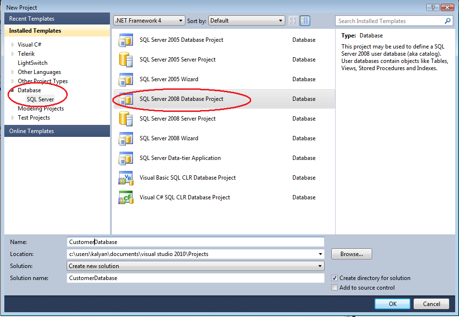Screen dimensions: 459x317
Task: Open the Online Templates section
Action: pyautogui.click(x=57, y=131)
